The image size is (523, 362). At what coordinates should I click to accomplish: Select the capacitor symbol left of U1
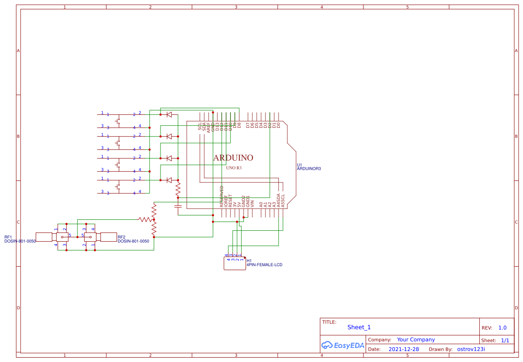(x=178, y=206)
